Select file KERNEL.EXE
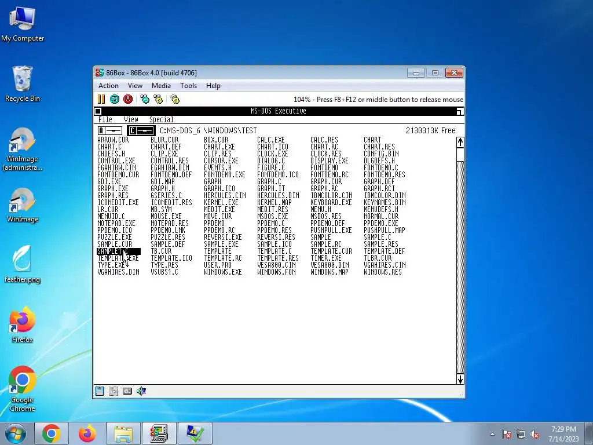This screenshot has width=593, height=445. tap(221, 202)
